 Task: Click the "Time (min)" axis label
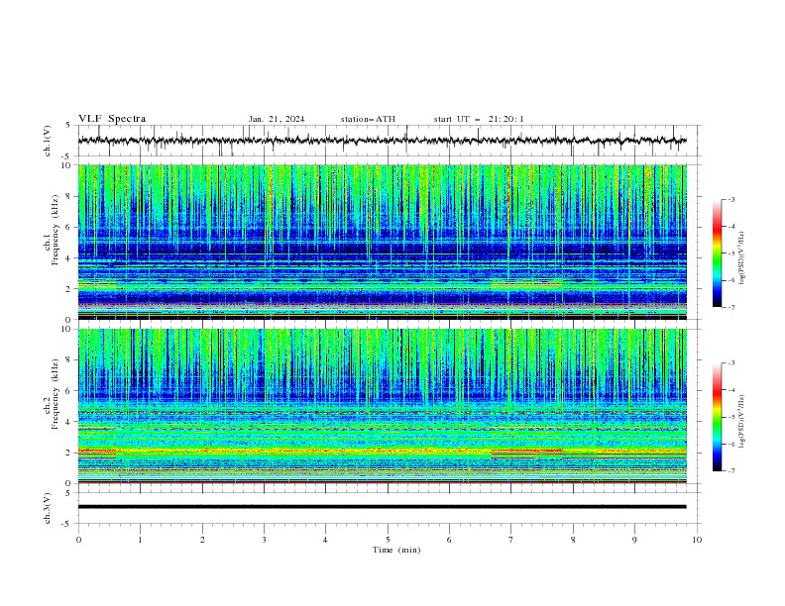coord(396,550)
